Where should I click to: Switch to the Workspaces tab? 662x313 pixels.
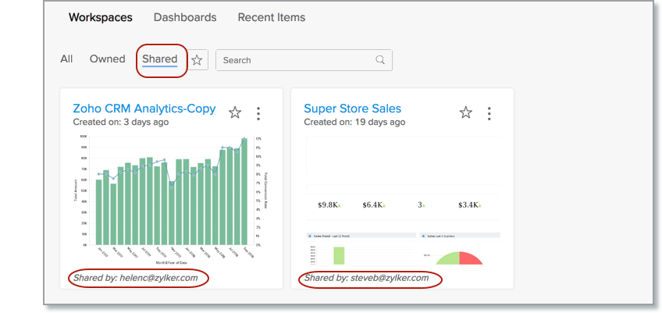pyautogui.click(x=100, y=17)
